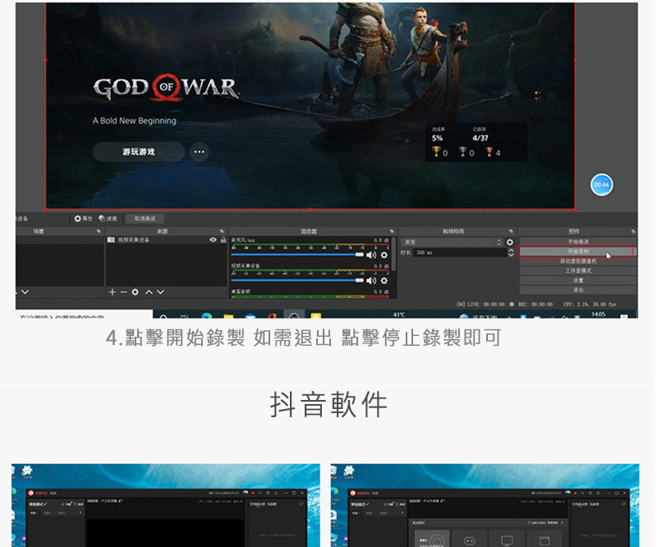657x547 pixels.
Task: Open the Filters button in source toolbar
Action: (x=108, y=218)
